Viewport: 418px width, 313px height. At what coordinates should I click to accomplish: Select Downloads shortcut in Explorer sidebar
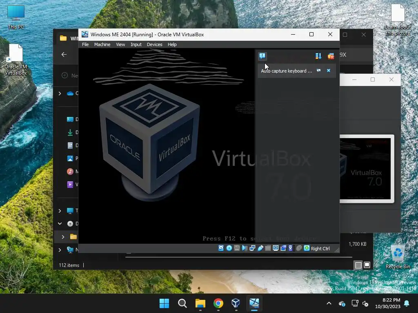[x=70, y=132]
